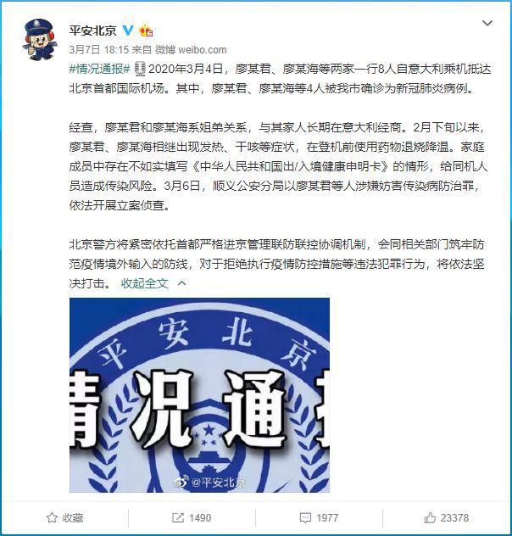
Task: Click the microphone emoji in the post
Action: 139,69
